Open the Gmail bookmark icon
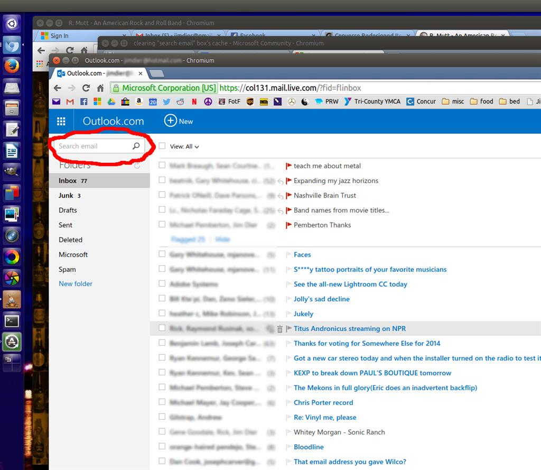 (70, 102)
